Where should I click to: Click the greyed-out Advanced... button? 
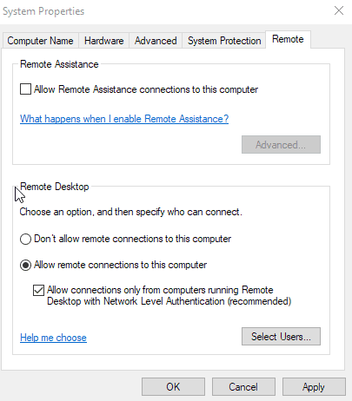[281, 144]
